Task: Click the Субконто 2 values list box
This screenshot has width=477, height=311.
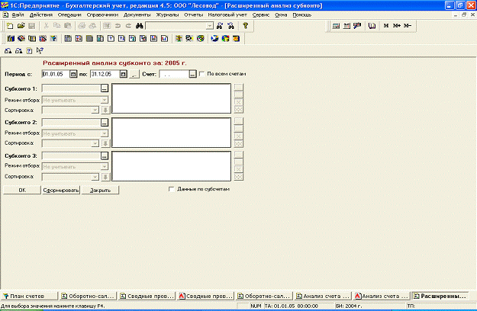Action: click(172, 131)
